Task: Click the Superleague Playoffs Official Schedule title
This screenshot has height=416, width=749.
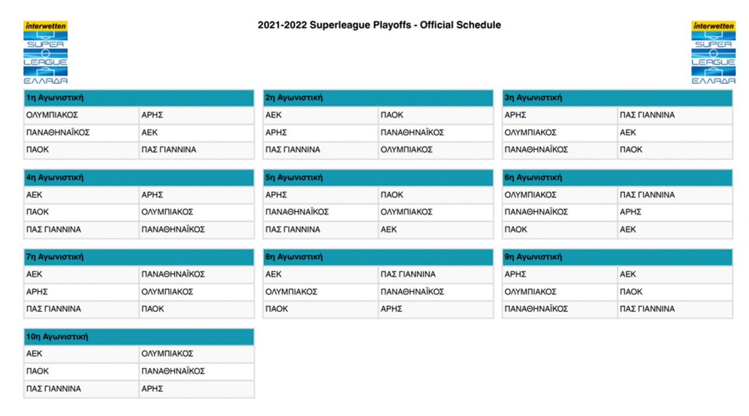Action: point(379,25)
